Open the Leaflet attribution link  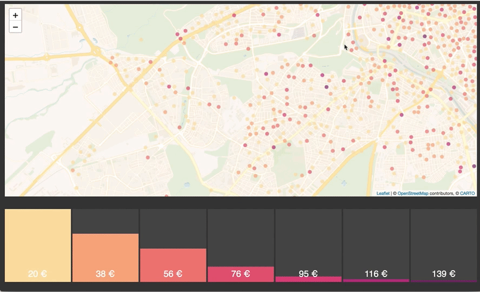[x=383, y=193]
